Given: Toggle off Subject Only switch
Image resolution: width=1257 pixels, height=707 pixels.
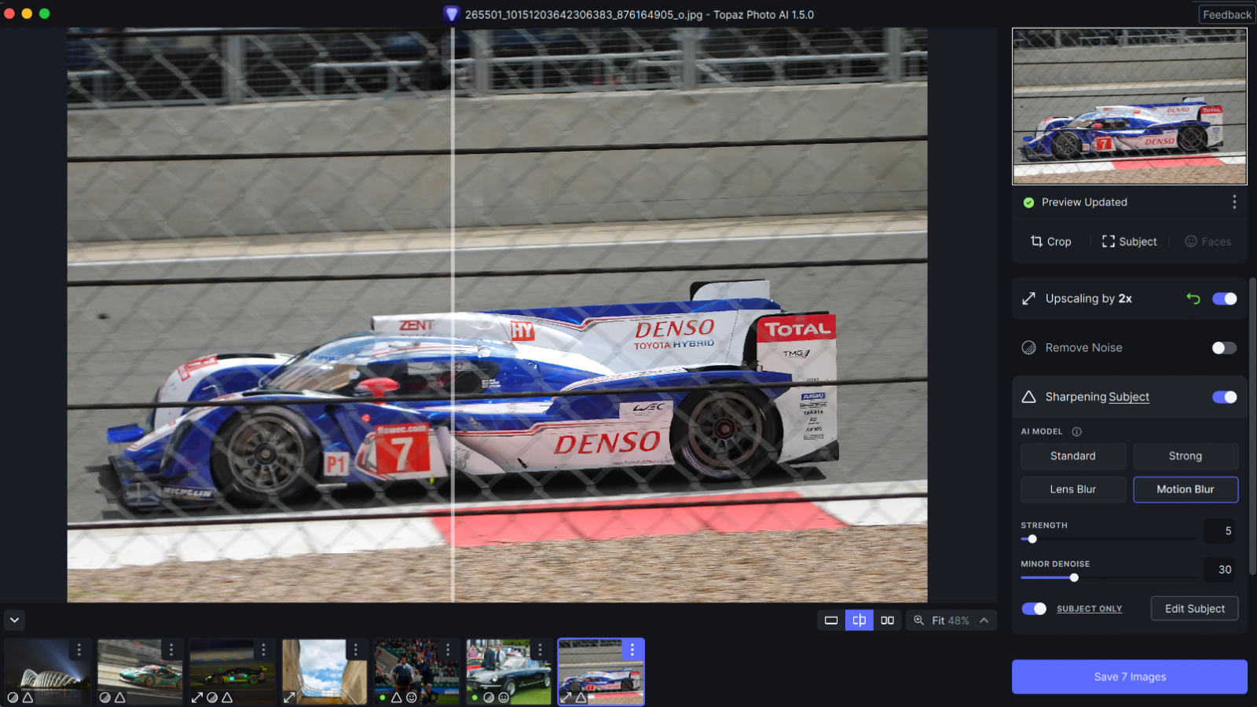Looking at the screenshot, I should click(x=1034, y=609).
